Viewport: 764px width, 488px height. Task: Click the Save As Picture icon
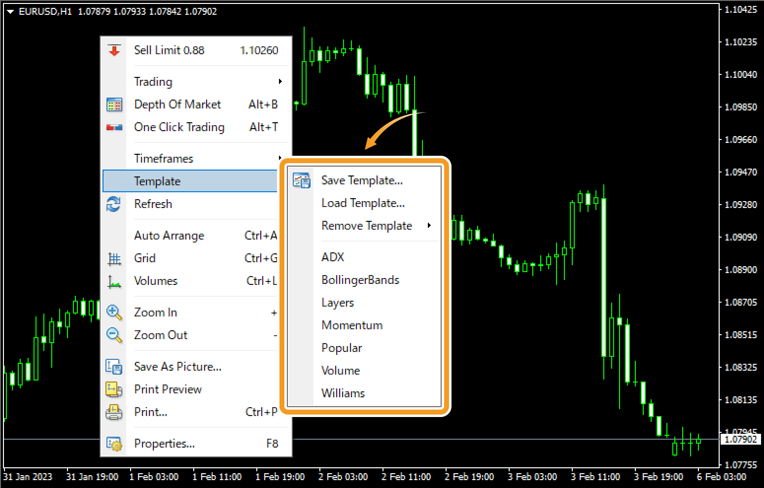coord(114,367)
